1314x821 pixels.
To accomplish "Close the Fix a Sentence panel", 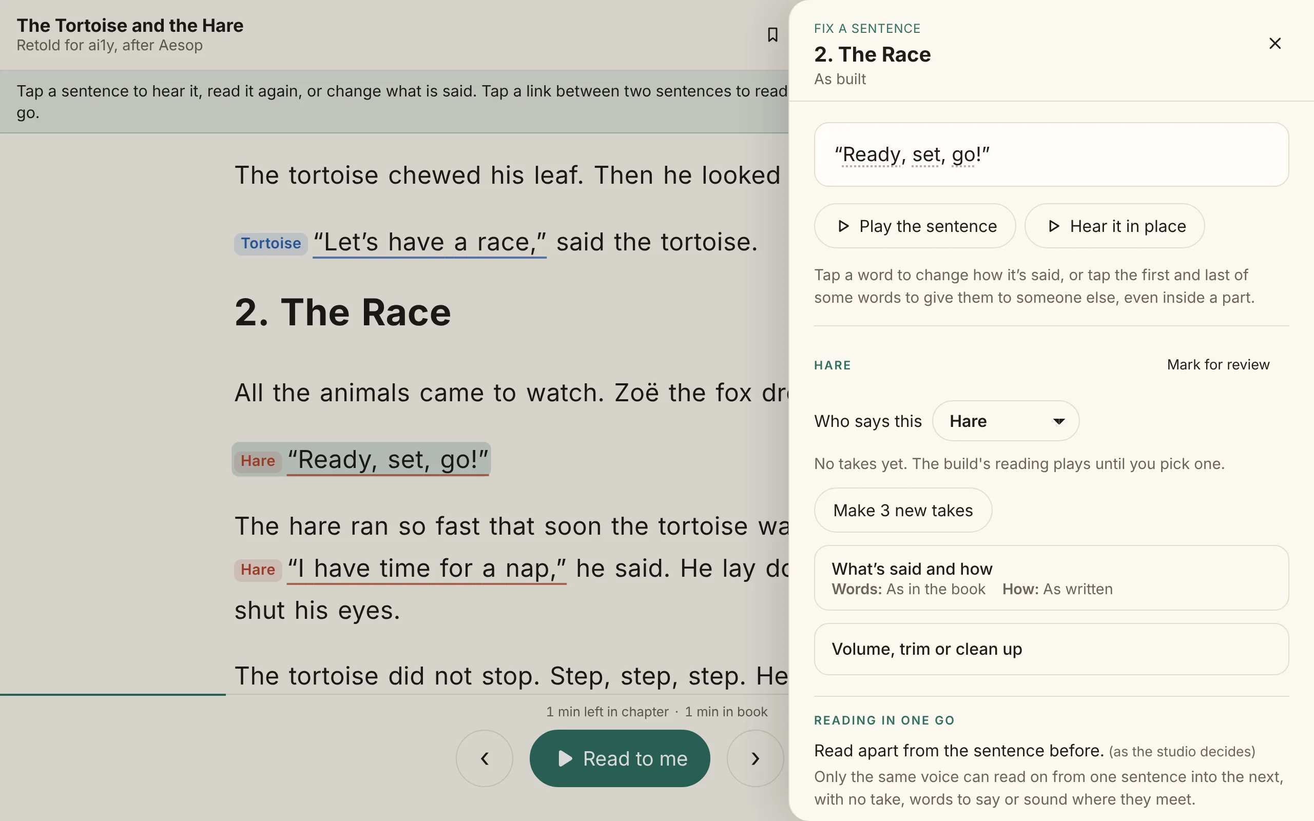I will click(x=1275, y=44).
